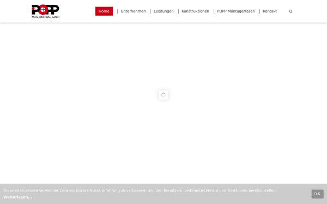Follow the Weiterlesen... cookie link
This screenshot has width=327, height=204.
(x=18, y=197)
